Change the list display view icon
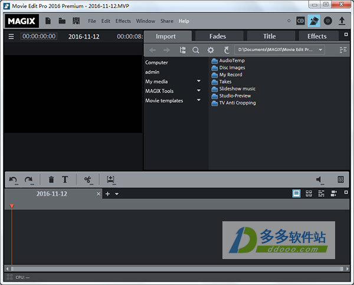Screen dimensions: 354x285 pos(343,50)
